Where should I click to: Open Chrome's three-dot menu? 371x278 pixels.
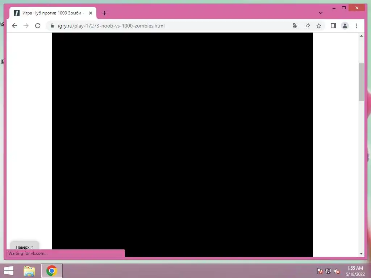point(357,26)
